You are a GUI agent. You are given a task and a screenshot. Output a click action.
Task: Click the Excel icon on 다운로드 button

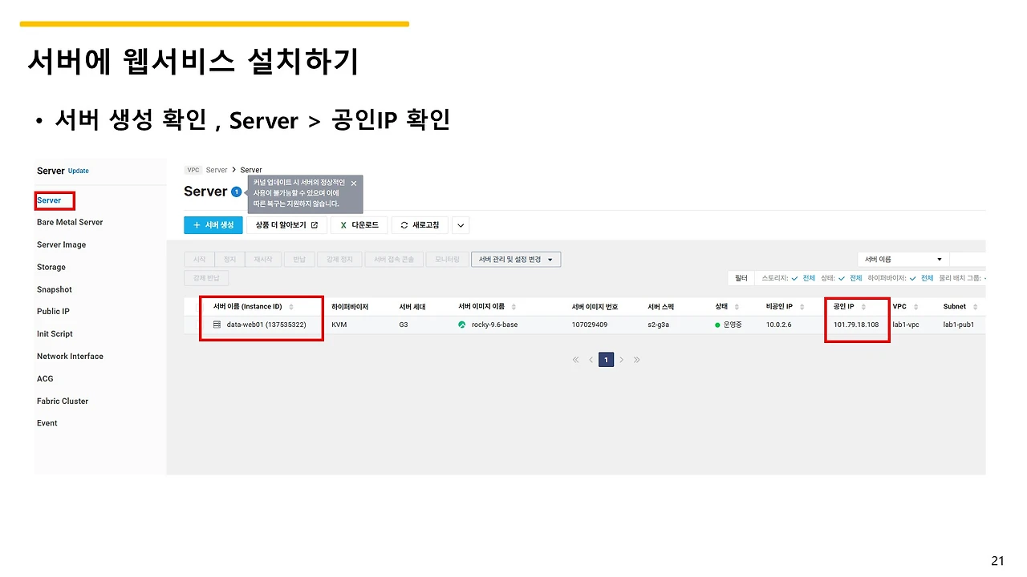pos(343,225)
